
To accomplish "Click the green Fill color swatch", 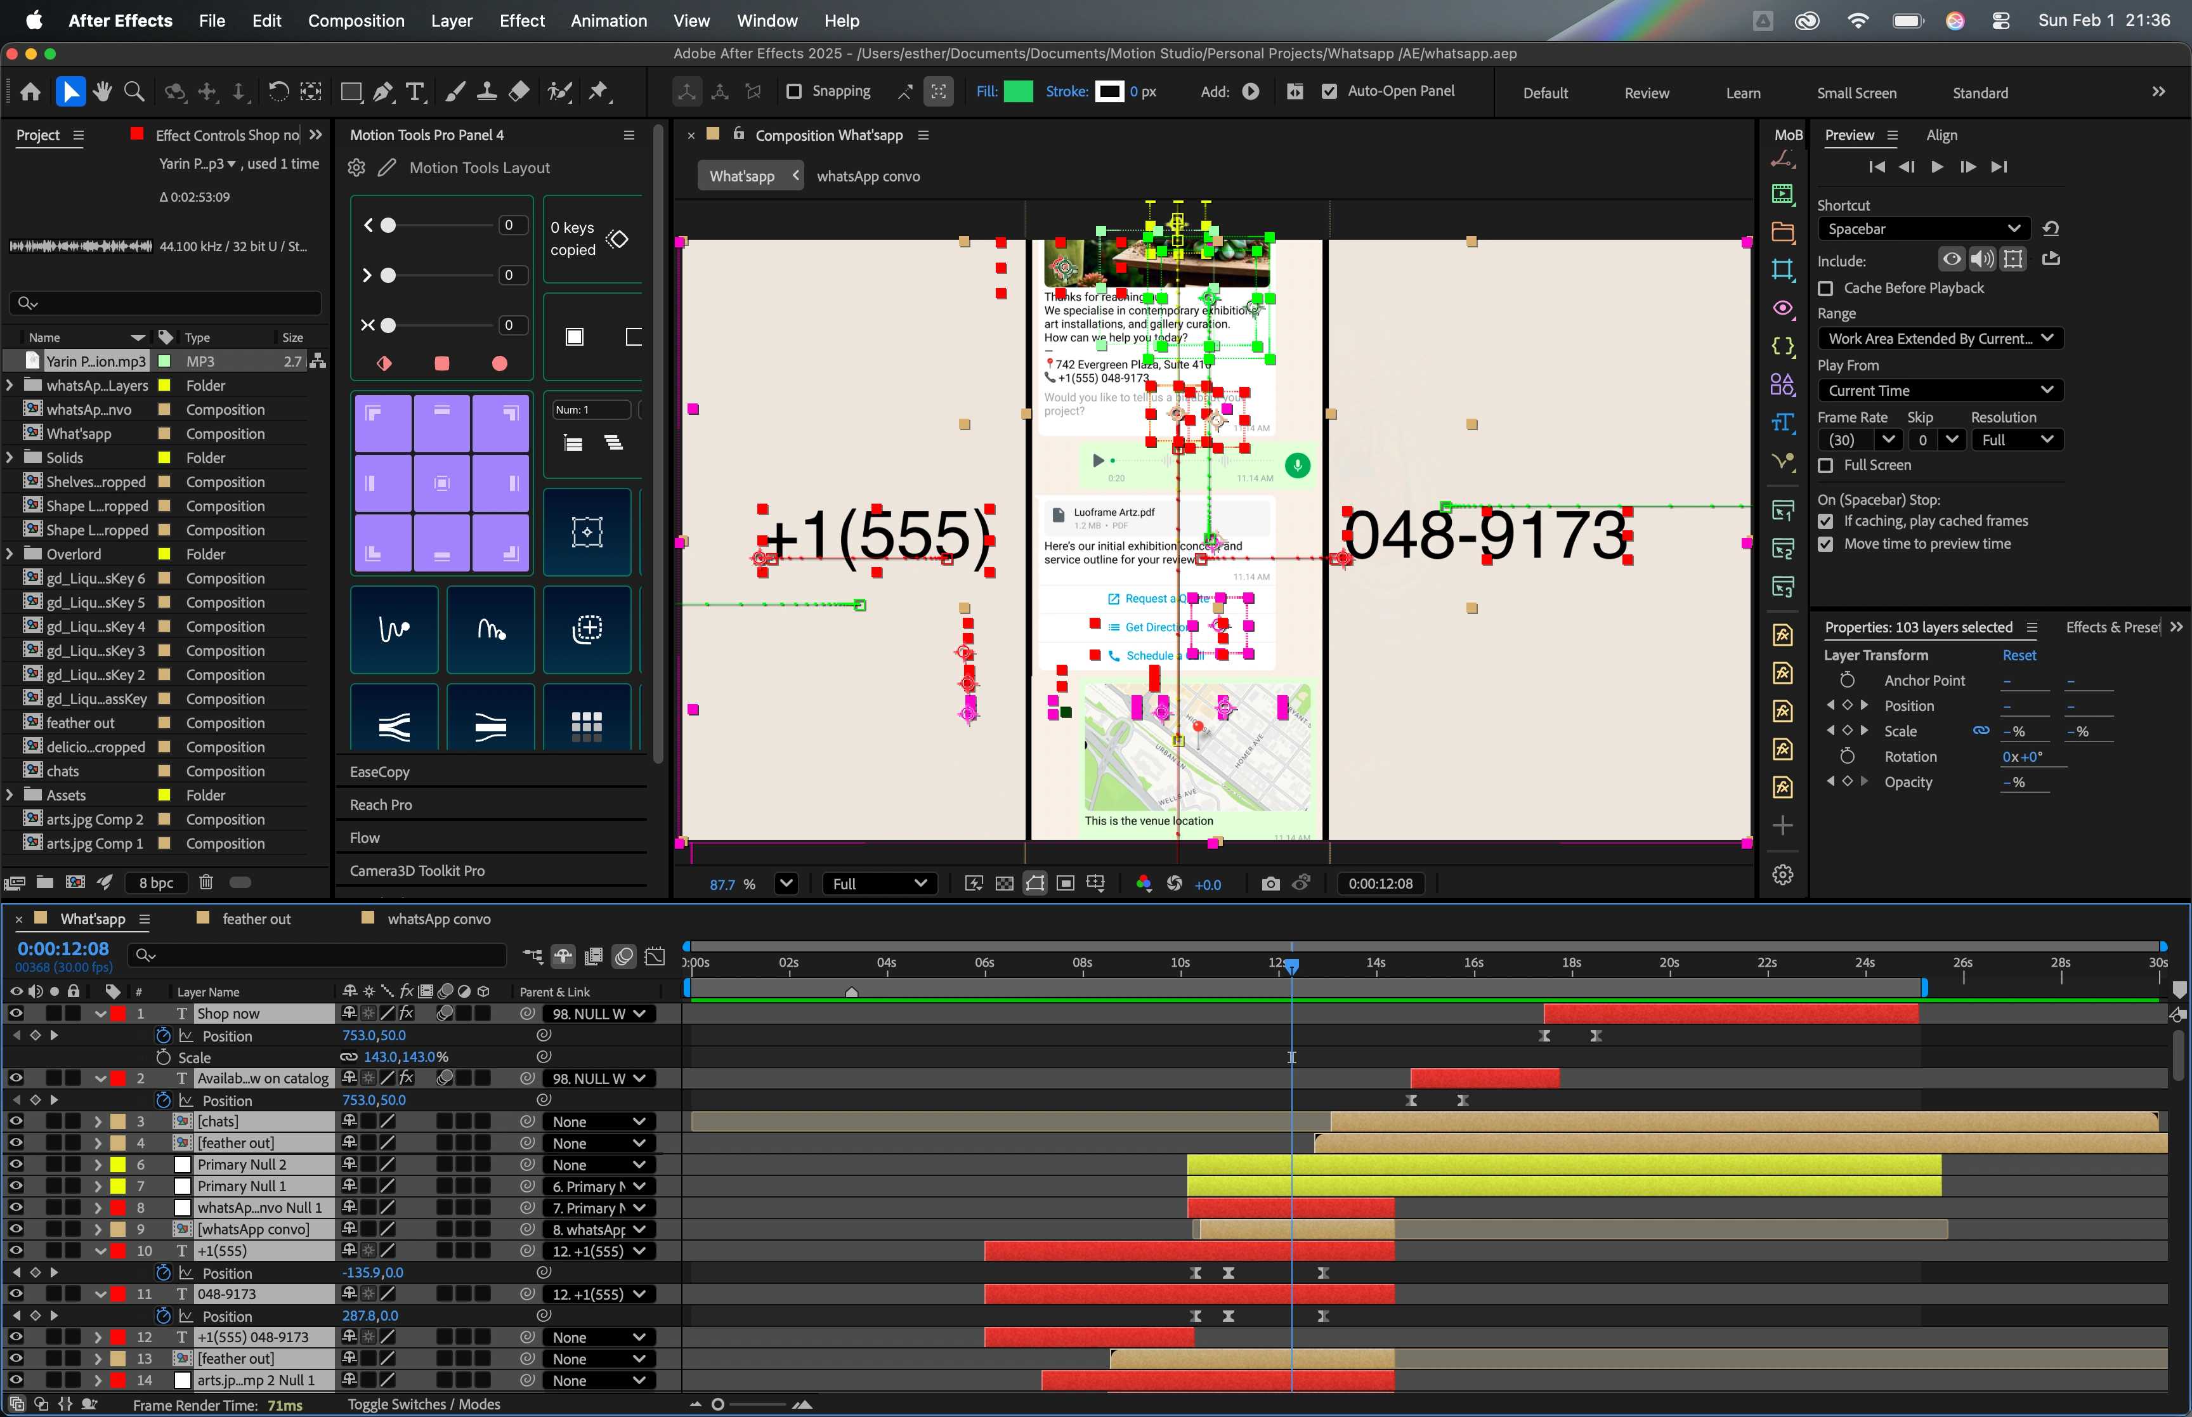I will (1018, 91).
